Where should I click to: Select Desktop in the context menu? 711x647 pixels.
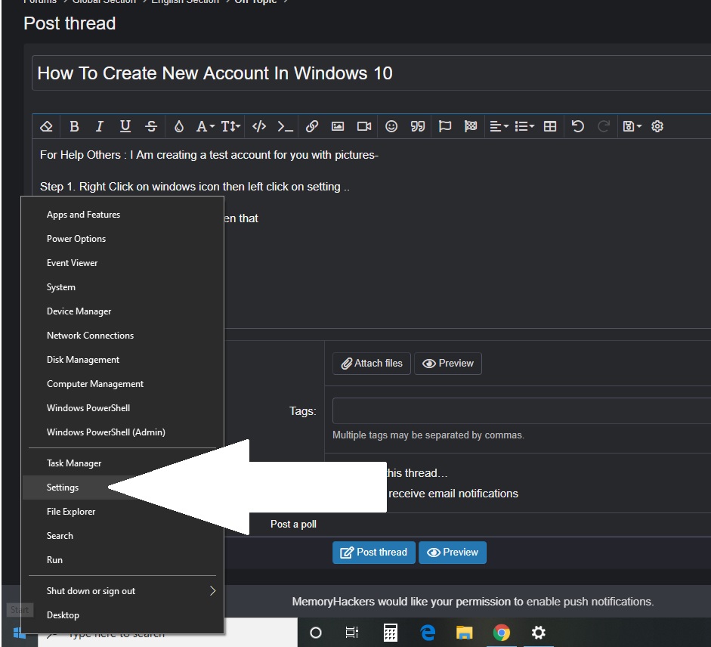122,615
